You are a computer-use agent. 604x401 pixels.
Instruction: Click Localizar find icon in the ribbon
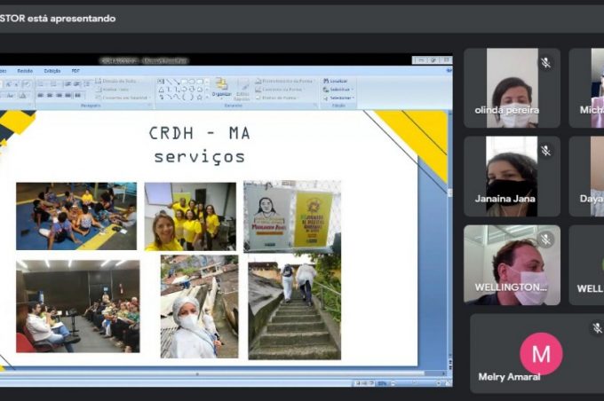coord(338,81)
